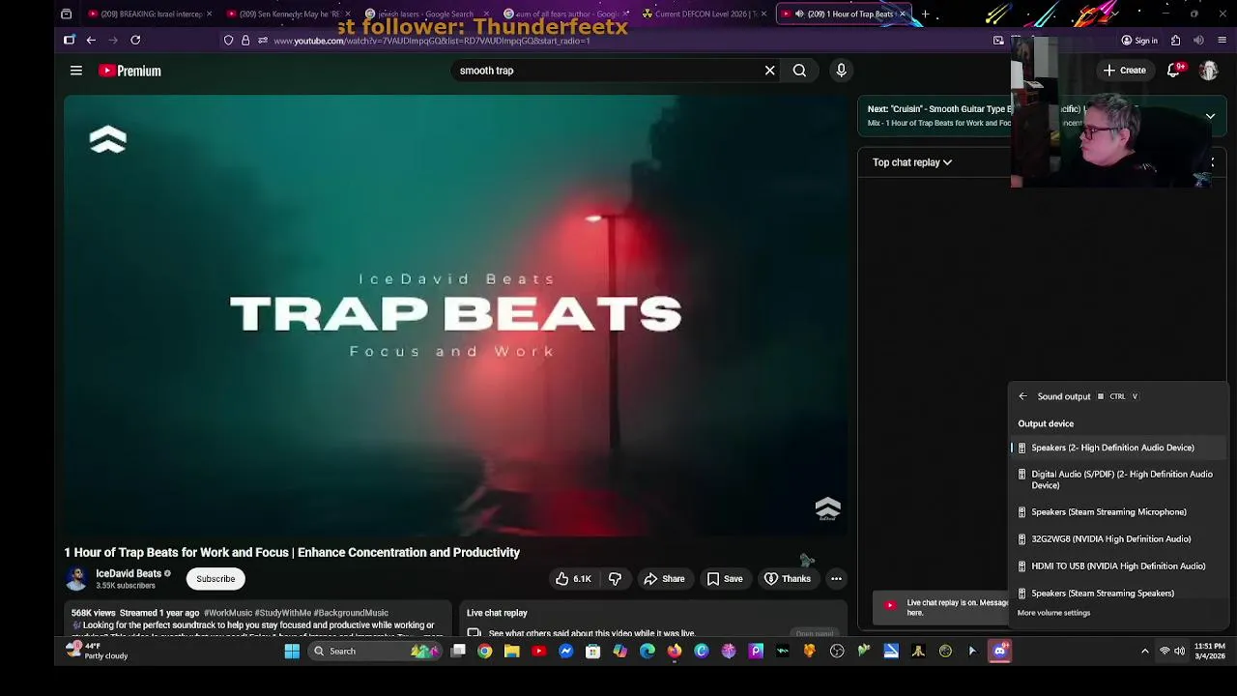Viewport: 1237px width, 696px height.
Task: Select HDMI TO USB NVIDIA output
Action: tap(1119, 566)
